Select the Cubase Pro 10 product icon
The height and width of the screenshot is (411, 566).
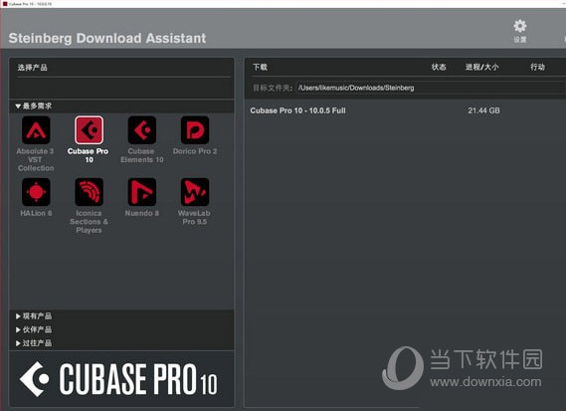click(x=89, y=130)
